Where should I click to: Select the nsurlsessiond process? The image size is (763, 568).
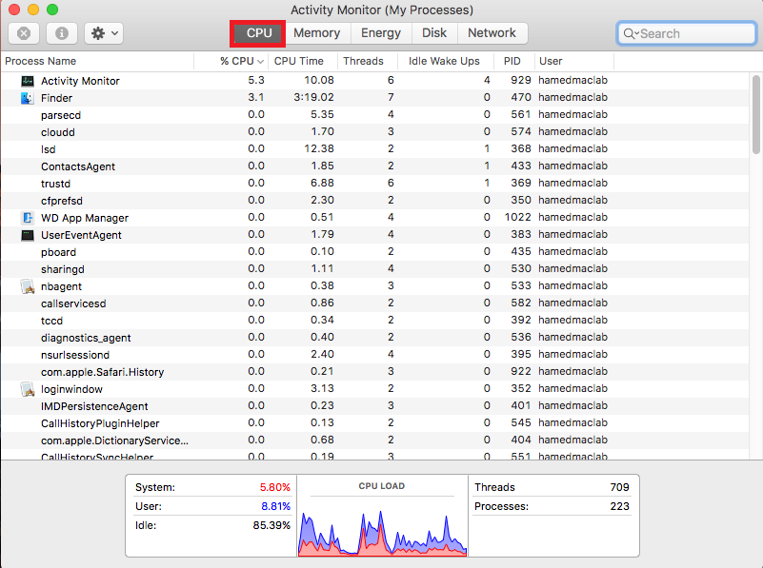click(x=75, y=355)
